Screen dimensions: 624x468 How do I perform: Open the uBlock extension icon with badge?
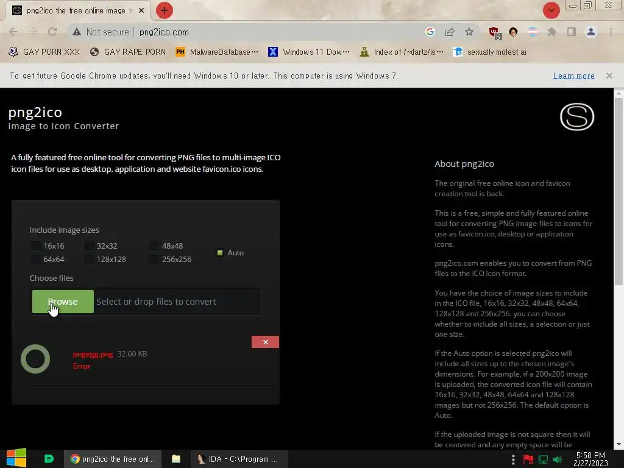pyautogui.click(x=495, y=33)
